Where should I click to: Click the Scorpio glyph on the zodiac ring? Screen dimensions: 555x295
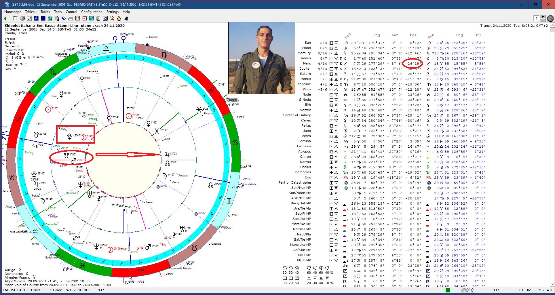(52, 72)
